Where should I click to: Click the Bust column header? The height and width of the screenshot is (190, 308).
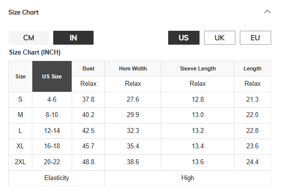tap(89, 68)
